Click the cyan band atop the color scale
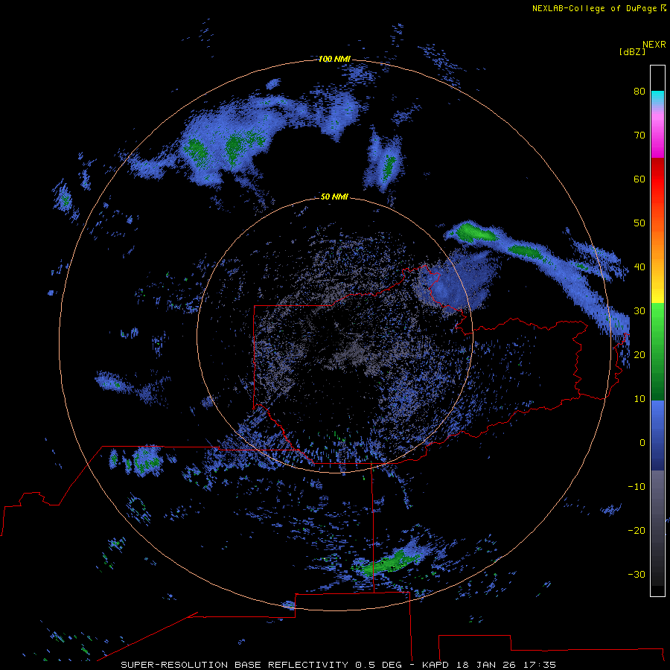The height and width of the screenshot is (670, 670). click(x=657, y=97)
